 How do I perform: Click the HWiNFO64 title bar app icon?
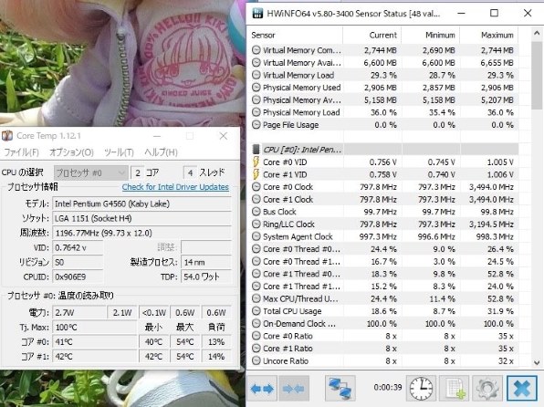(x=257, y=14)
